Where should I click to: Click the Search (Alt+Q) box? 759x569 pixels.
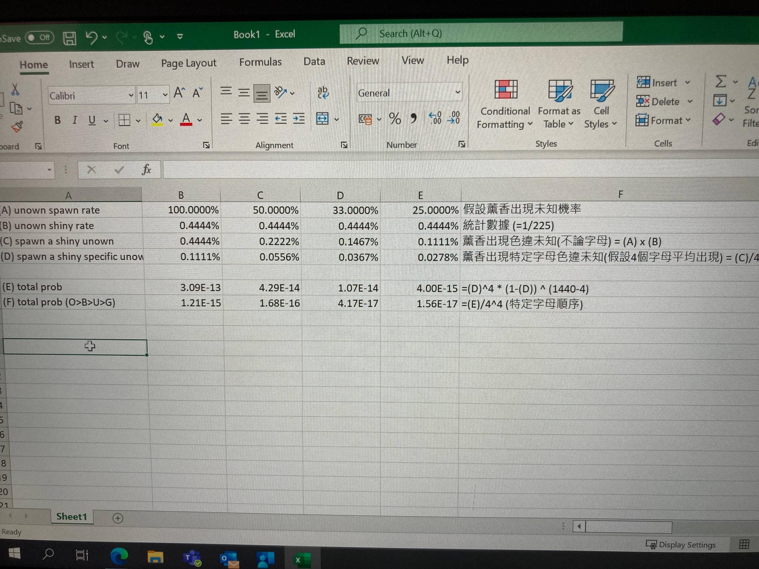pyautogui.click(x=481, y=33)
